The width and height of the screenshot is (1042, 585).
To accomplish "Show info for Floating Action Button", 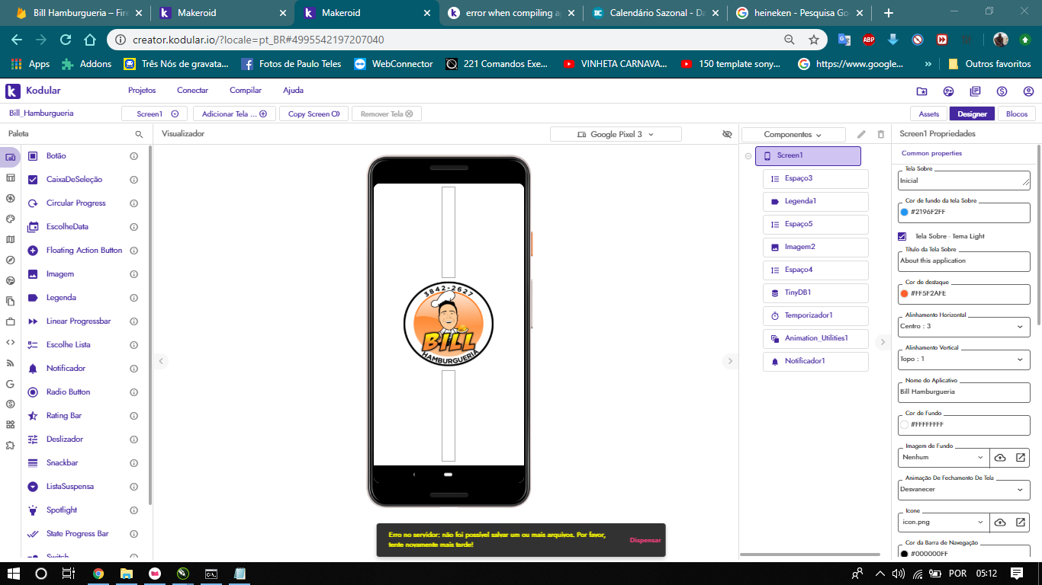I will [133, 251].
